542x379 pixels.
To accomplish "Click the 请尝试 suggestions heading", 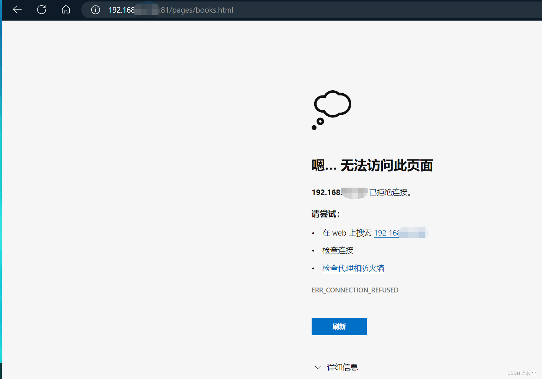I will (x=326, y=214).
